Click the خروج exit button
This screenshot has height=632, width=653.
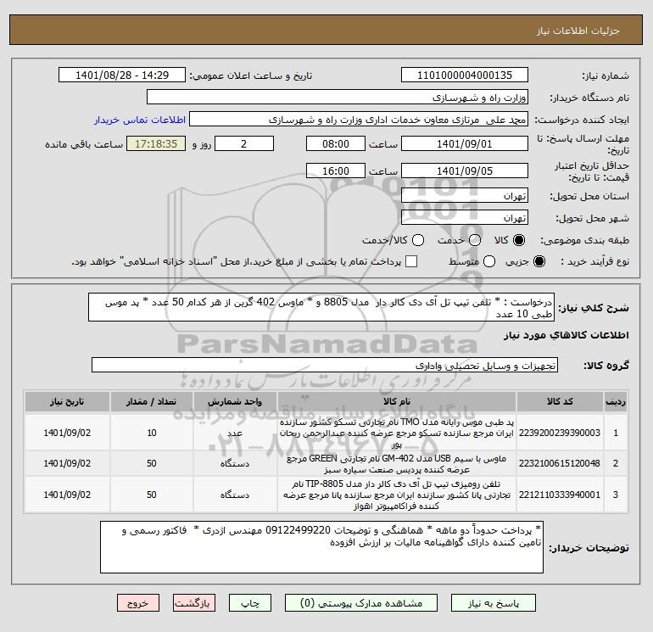click(138, 603)
